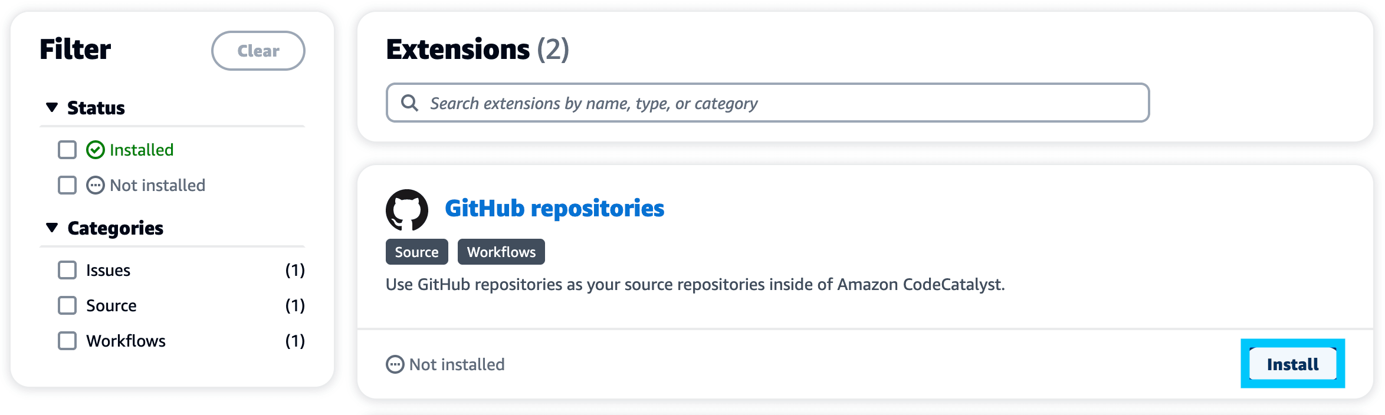Viewport: 1385px width, 415px height.
Task: Click the GitHub octocat logo icon
Action: [x=406, y=209]
